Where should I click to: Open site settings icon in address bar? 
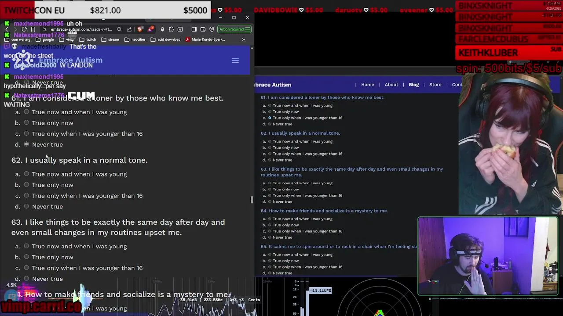(x=45, y=29)
